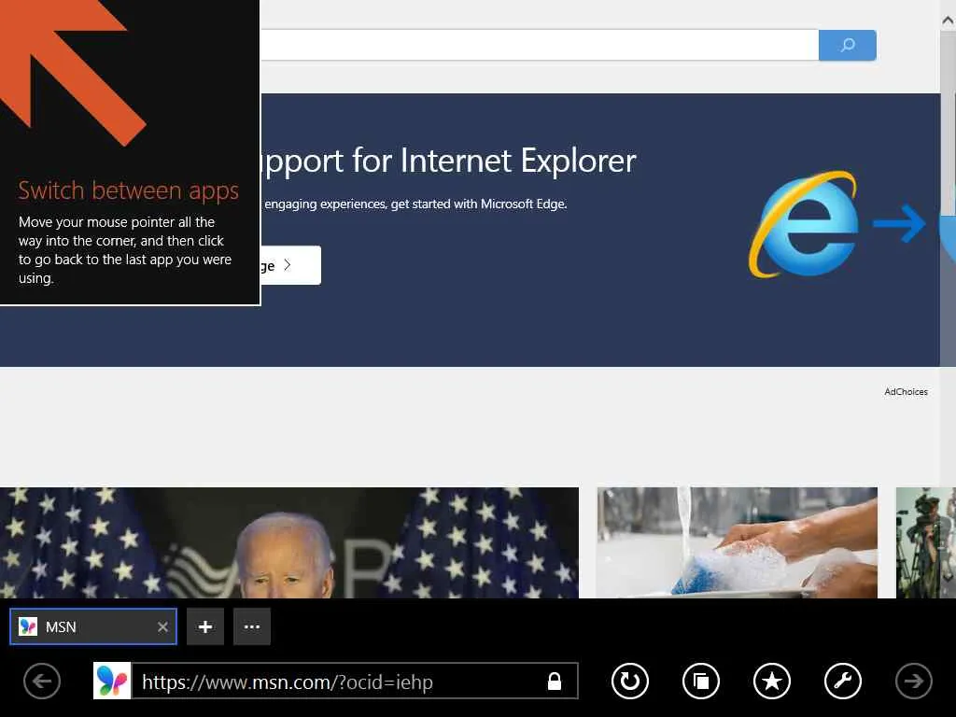Open Favorites with the star icon
Screen dimensions: 956x717
(x=772, y=681)
